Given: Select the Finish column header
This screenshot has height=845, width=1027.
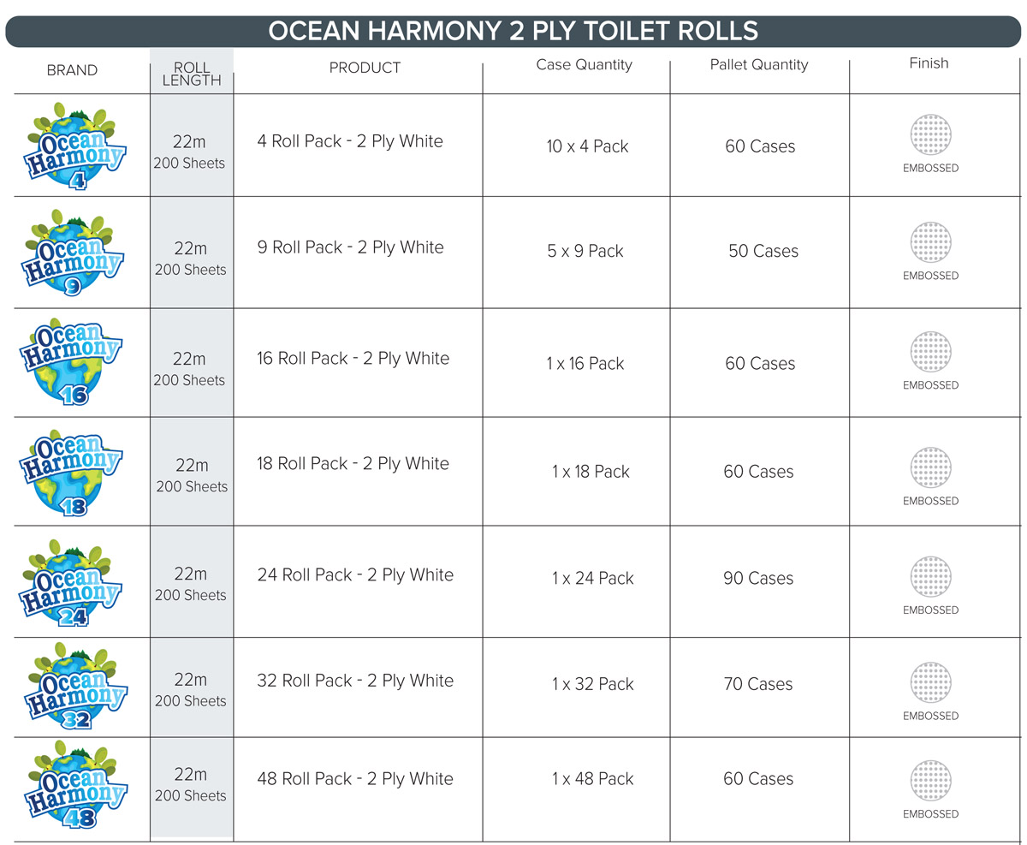Looking at the screenshot, I should [929, 63].
